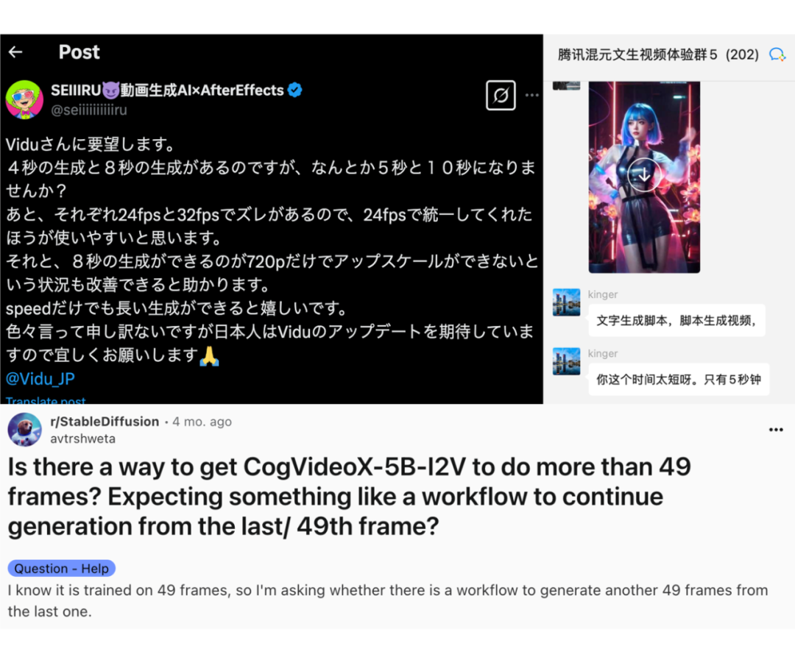This screenshot has height=663, width=795.
Task: Click the kinger message about five seconds
Action: coord(679,379)
